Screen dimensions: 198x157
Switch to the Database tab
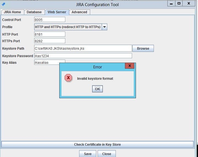[x=34, y=12]
